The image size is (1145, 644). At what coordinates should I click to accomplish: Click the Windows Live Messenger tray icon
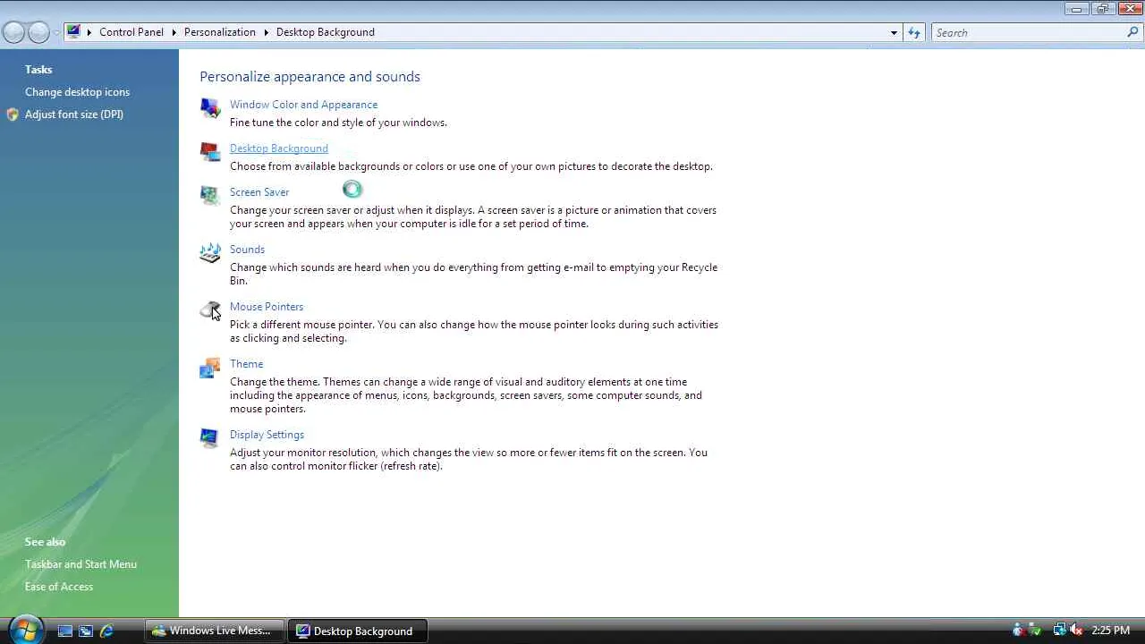1018,631
